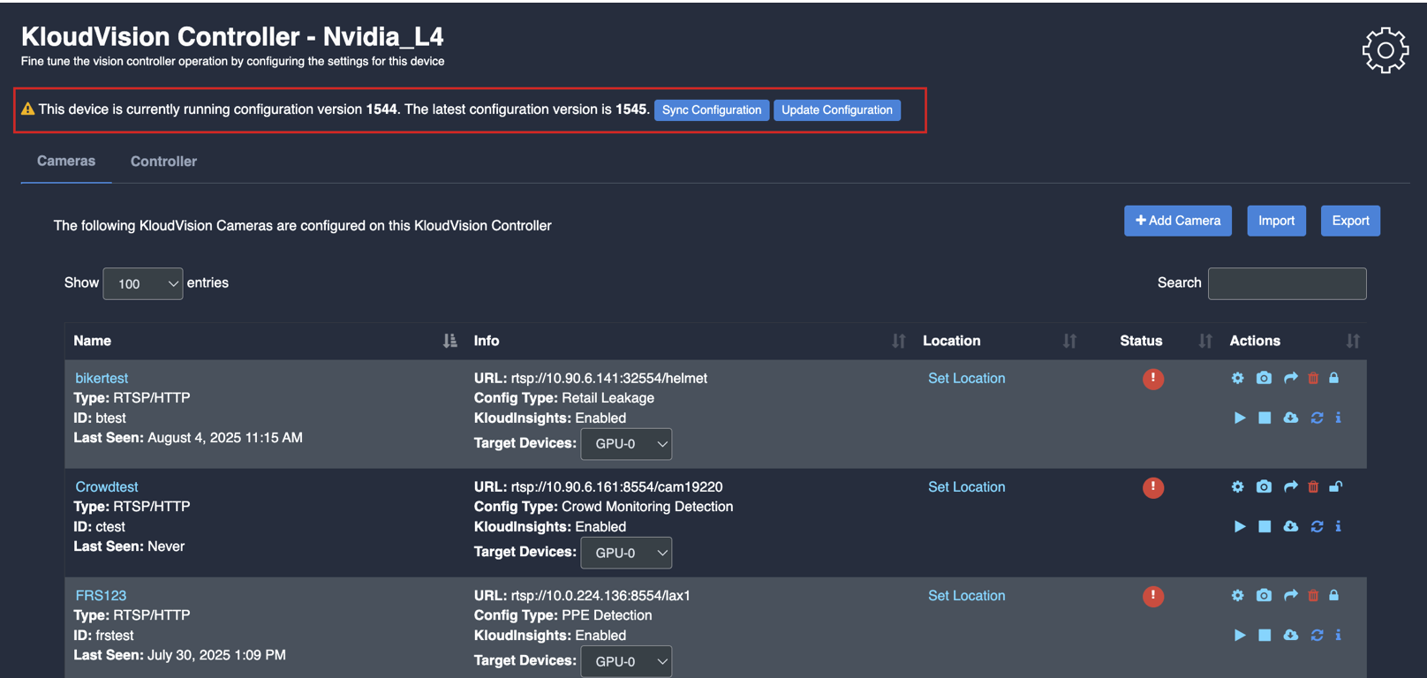The height and width of the screenshot is (678, 1427).
Task: Switch to the Cameras tab
Action: point(66,161)
